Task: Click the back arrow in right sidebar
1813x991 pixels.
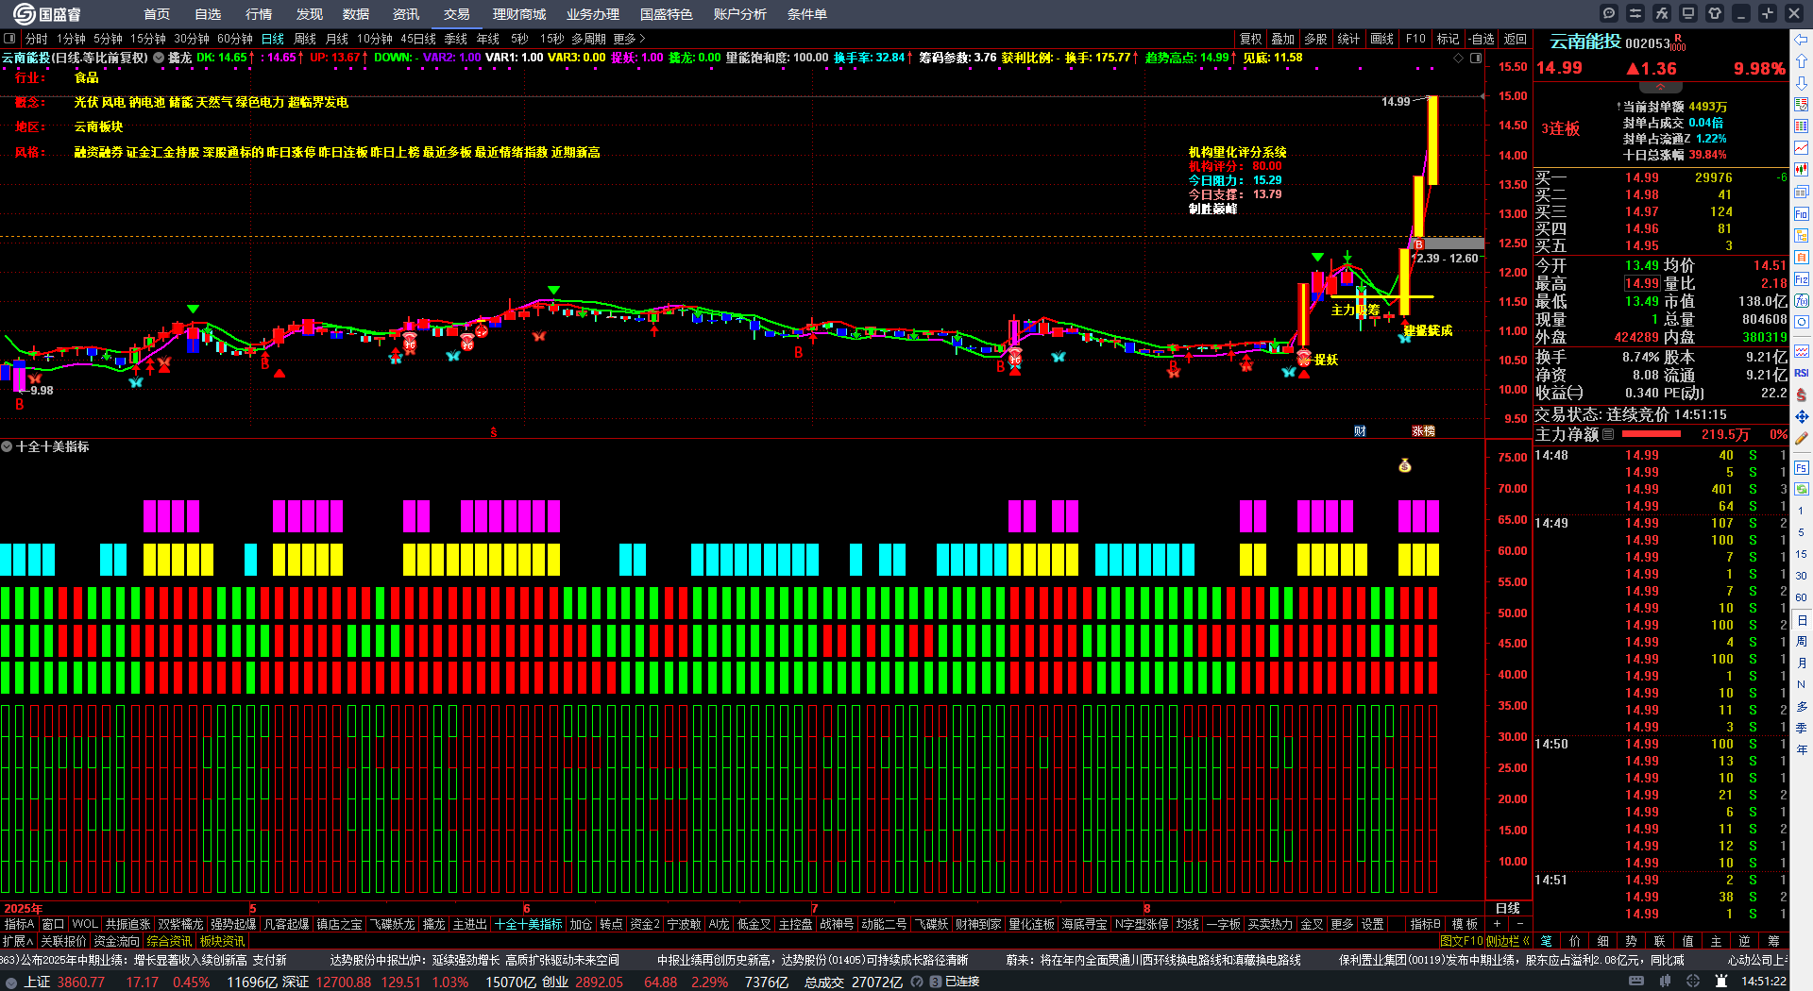Action: pos(1802,40)
